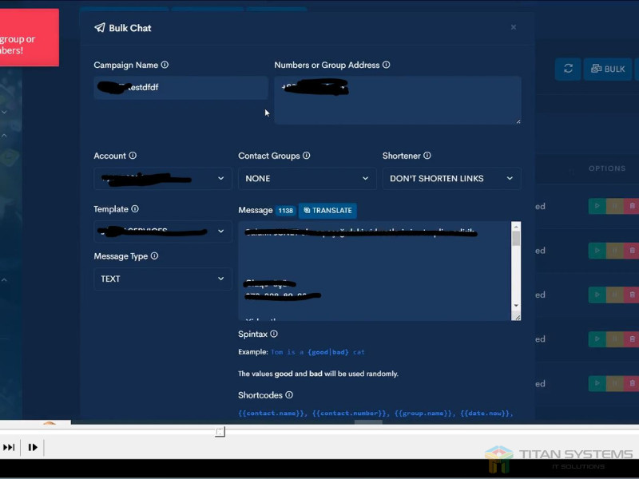The width and height of the screenshot is (639, 479).
Task: Open the Template dropdown
Action: pyautogui.click(x=163, y=232)
